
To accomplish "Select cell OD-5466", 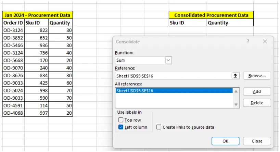I will [x=13, y=45].
